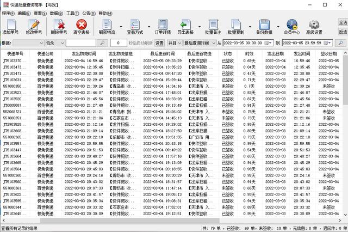Open the 最后查询时间 dropdown
Viewport: 348px width, 232px height.
[200, 43]
